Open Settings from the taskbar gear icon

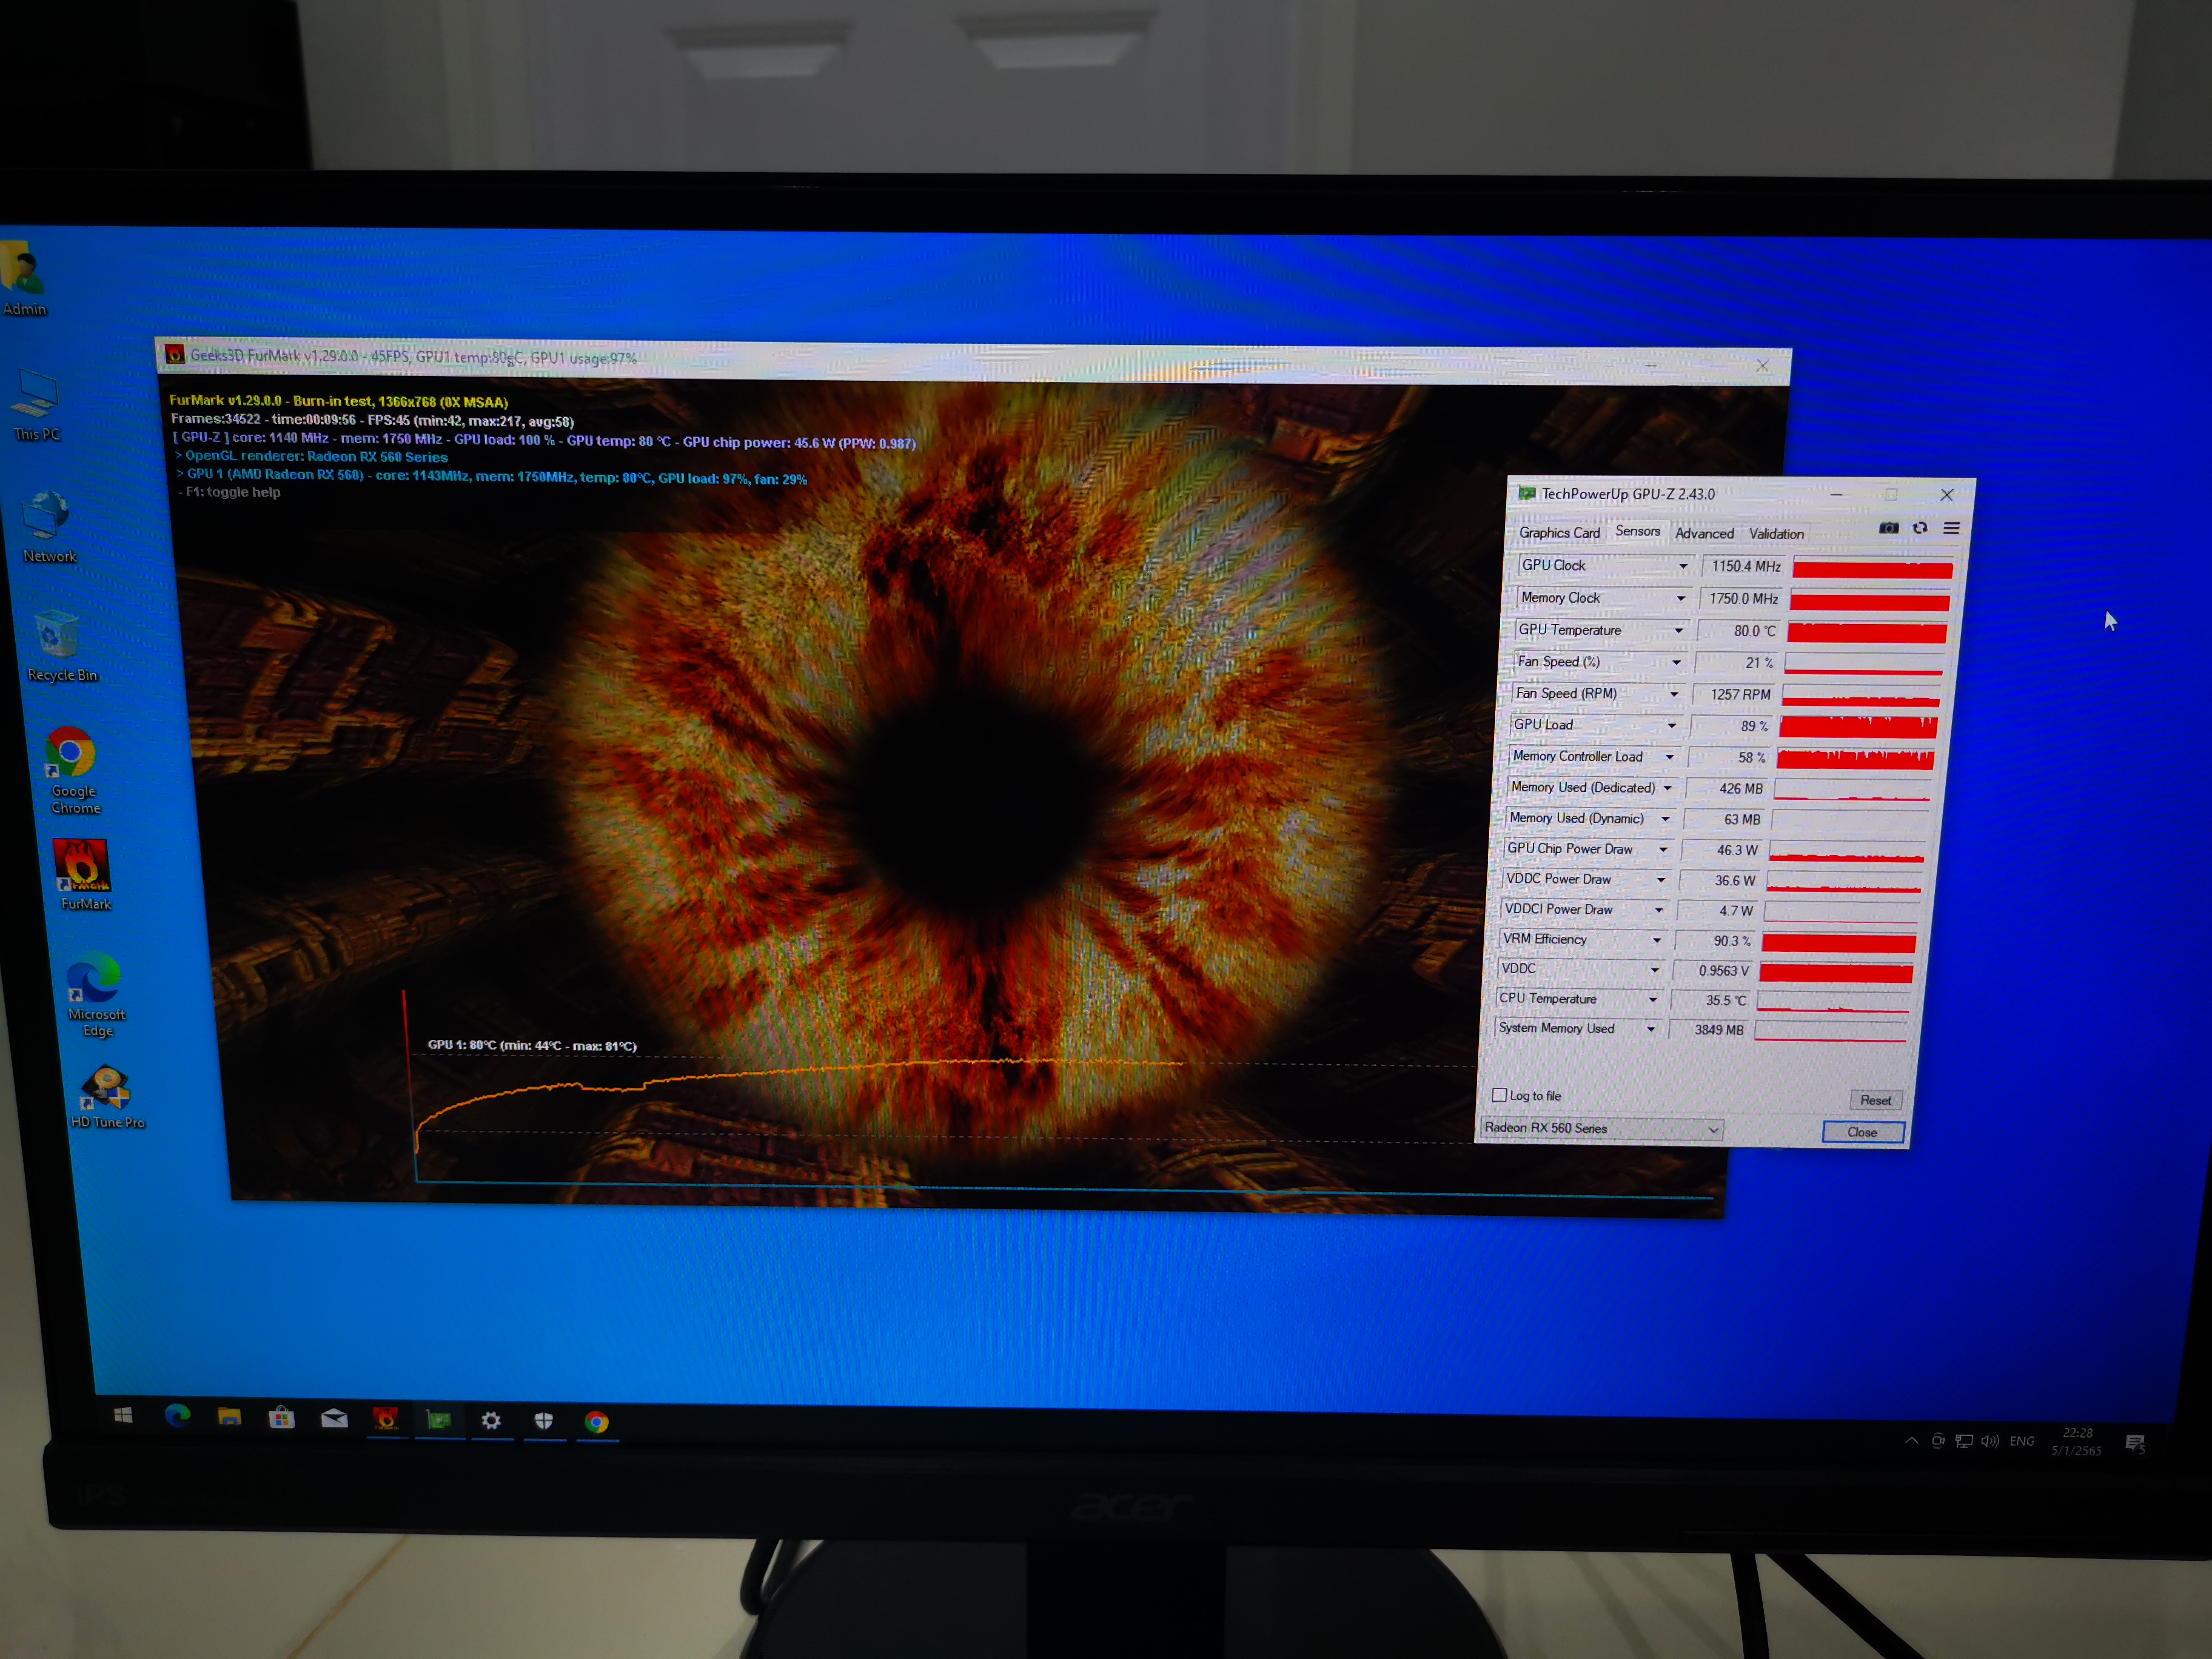[491, 1420]
